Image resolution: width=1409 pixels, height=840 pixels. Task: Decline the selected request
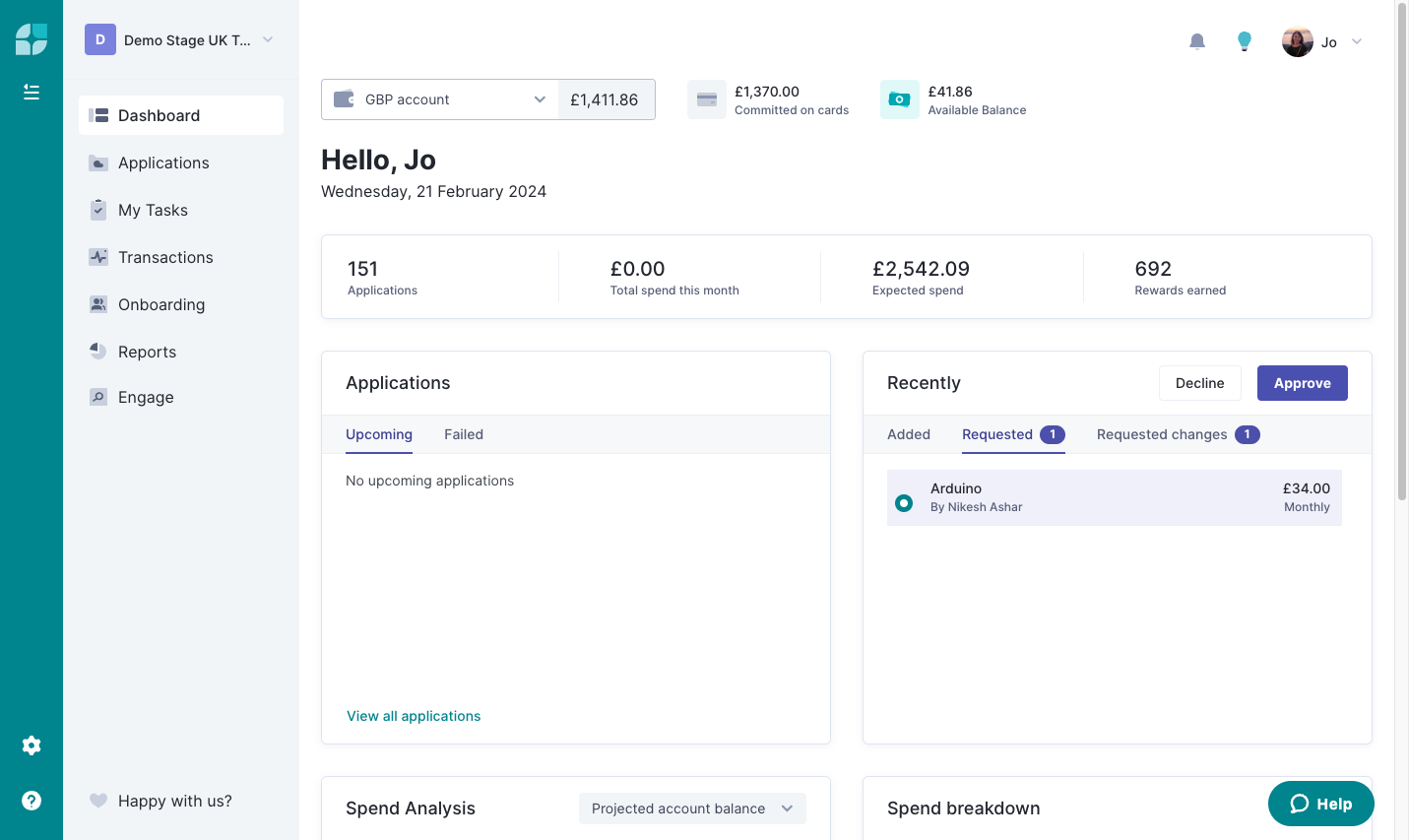pyautogui.click(x=1200, y=383)
